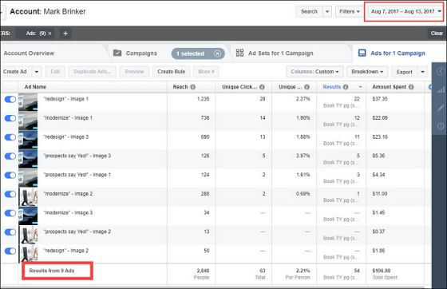
Task: Click the Create Rule button
Action: tap(172, 72)
